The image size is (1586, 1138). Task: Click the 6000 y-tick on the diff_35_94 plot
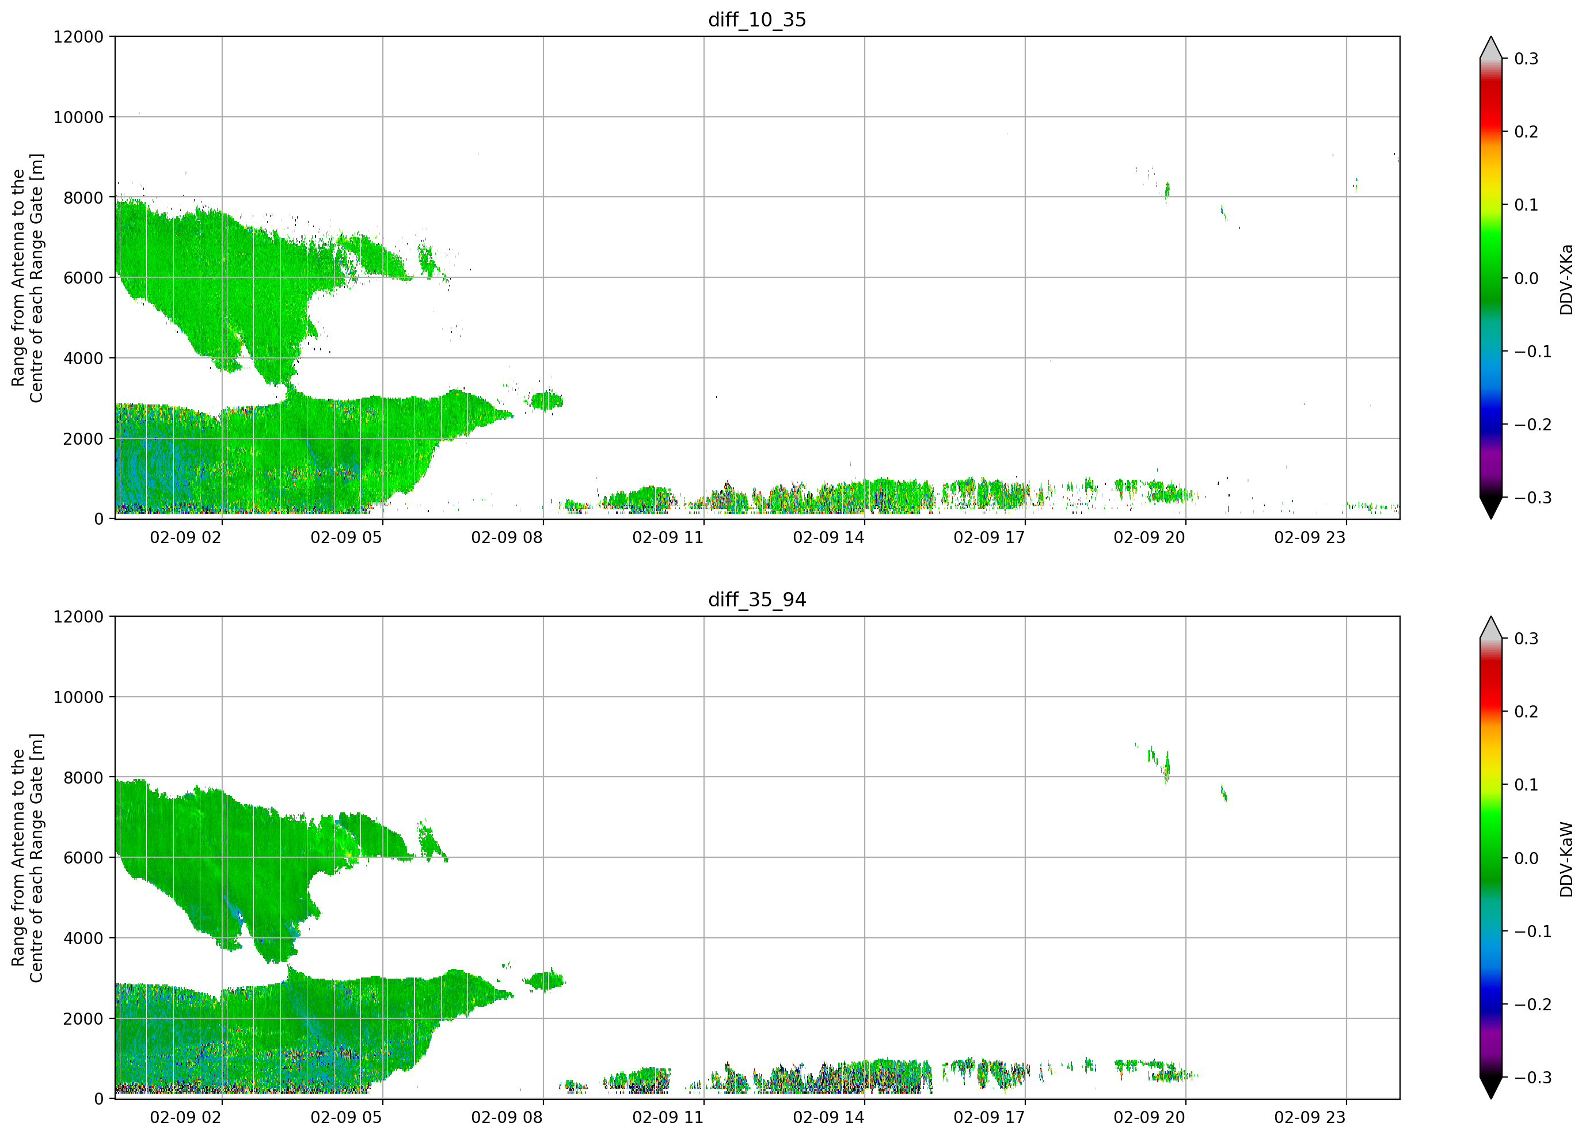click(83, 858)
